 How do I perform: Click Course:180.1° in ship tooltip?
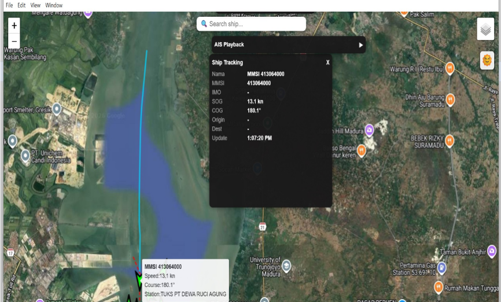(x=160, y=285)
